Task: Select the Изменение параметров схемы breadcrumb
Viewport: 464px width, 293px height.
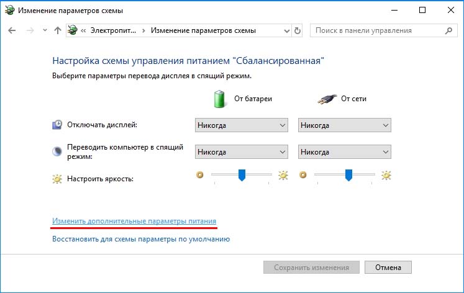Action: click(203, 30)
